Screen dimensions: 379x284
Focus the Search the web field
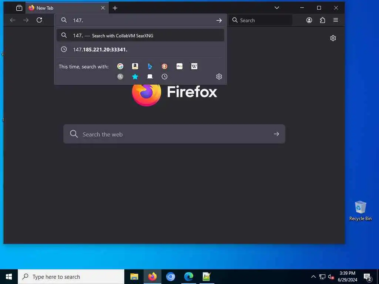(x=174, y=134)
